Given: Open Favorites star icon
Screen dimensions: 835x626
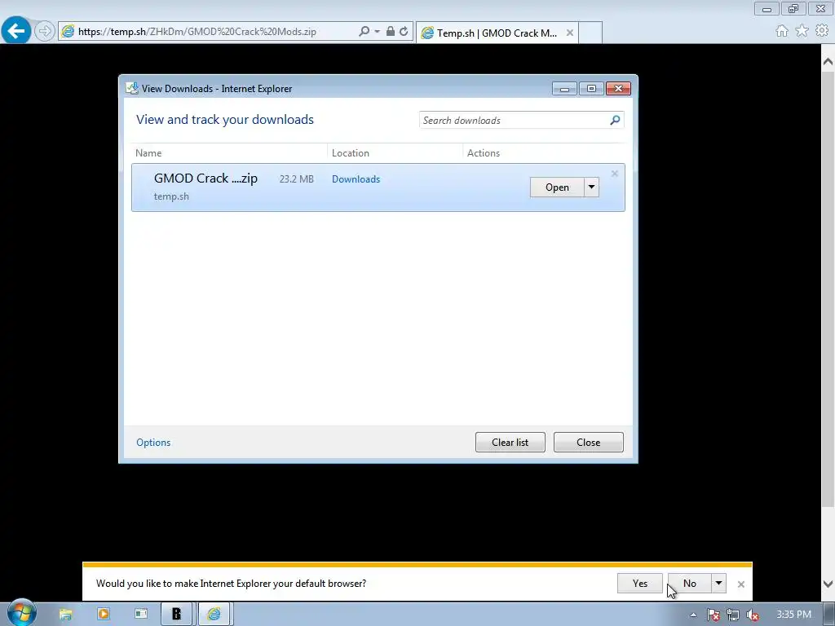Looking at the screenshot, I should tap(802, 31).
